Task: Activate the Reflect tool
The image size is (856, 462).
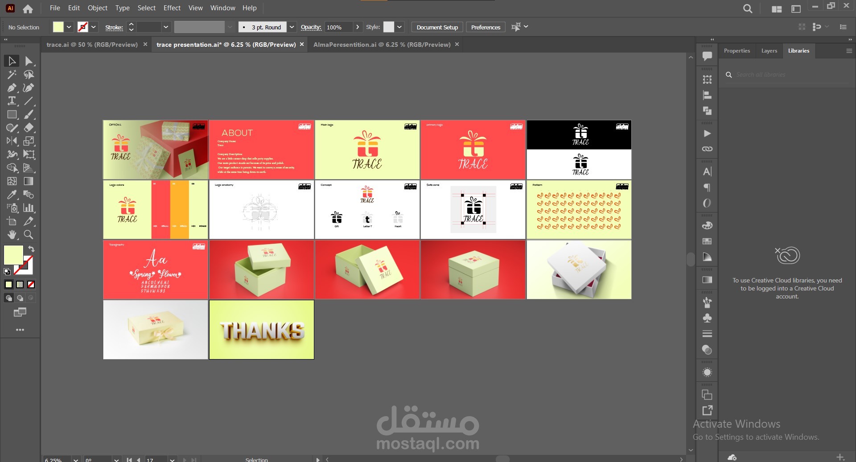Action: (x=12, y=141)
